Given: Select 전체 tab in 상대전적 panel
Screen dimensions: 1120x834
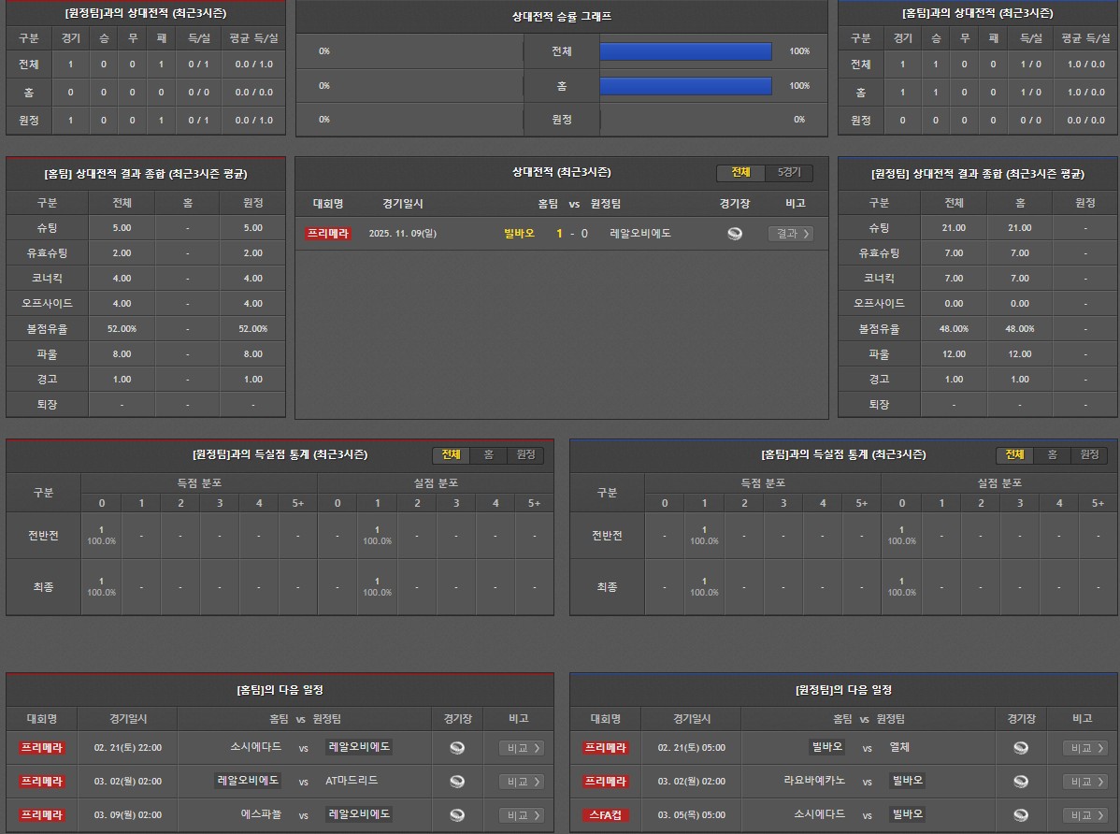Looking at the screenshot, I should pos(740,173).
